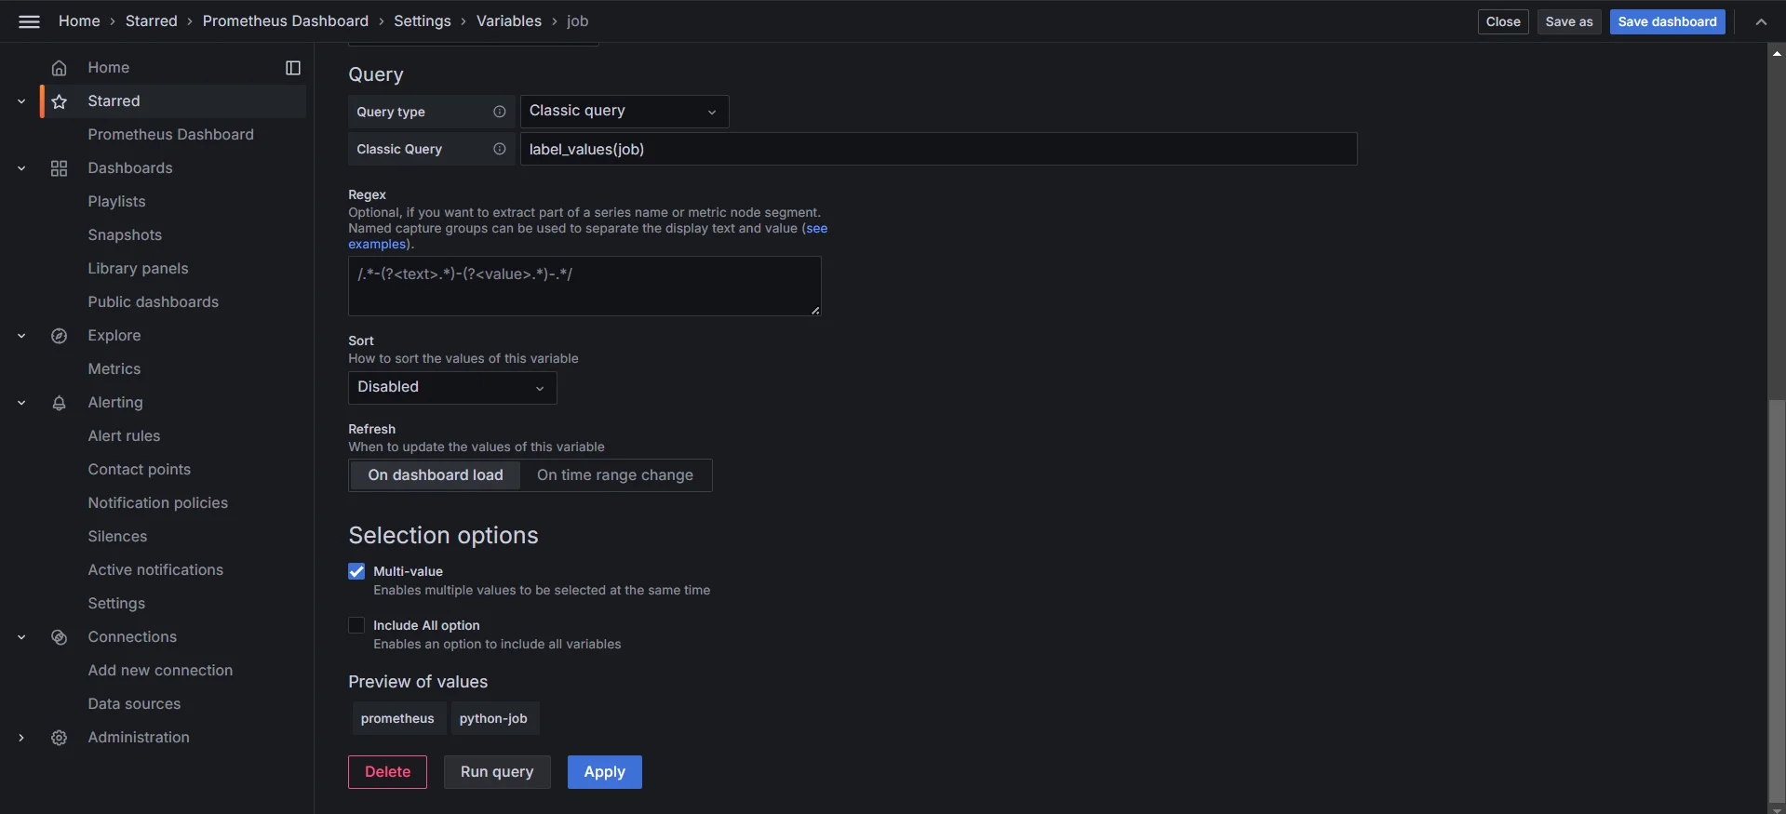Click the Save as button
The height and width of the screenshot is (814, 1786).
(1569, 21)
